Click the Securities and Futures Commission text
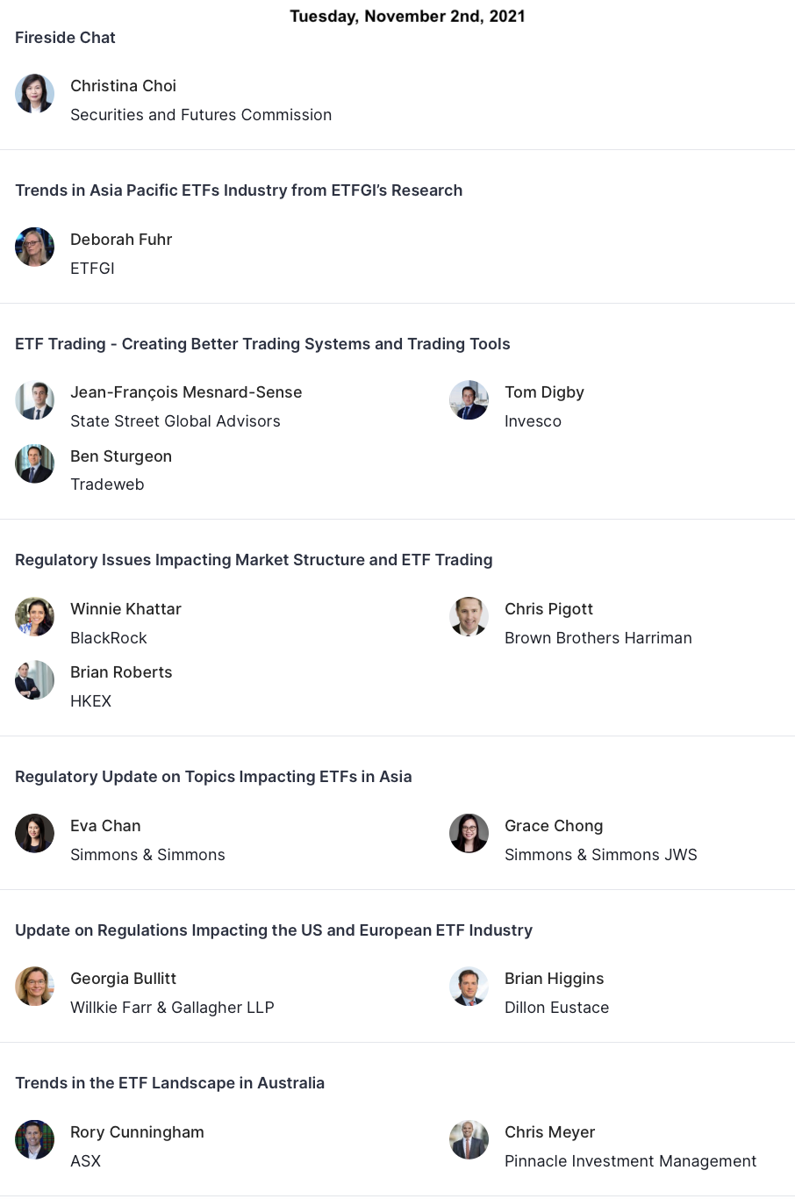 pyautogui.click(x=201, y=115)
